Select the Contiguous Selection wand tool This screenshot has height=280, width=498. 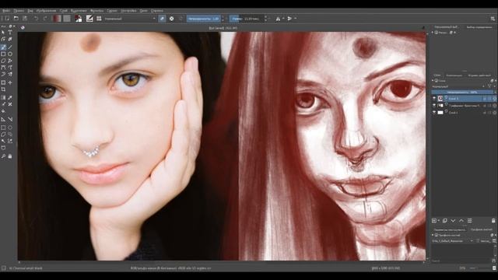click(3, 142)
